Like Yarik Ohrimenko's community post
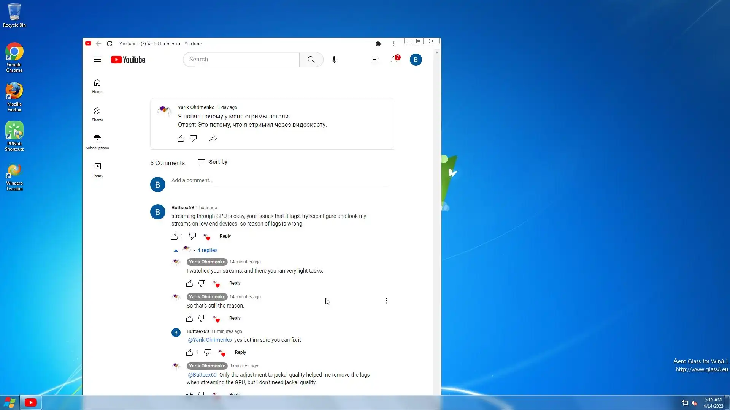Screen dimensions: 730x410 tap(181, 139)
